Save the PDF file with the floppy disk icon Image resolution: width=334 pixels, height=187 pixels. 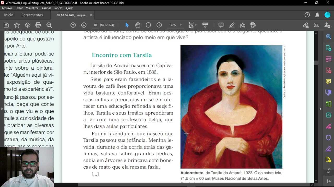[x=6, y=25]
